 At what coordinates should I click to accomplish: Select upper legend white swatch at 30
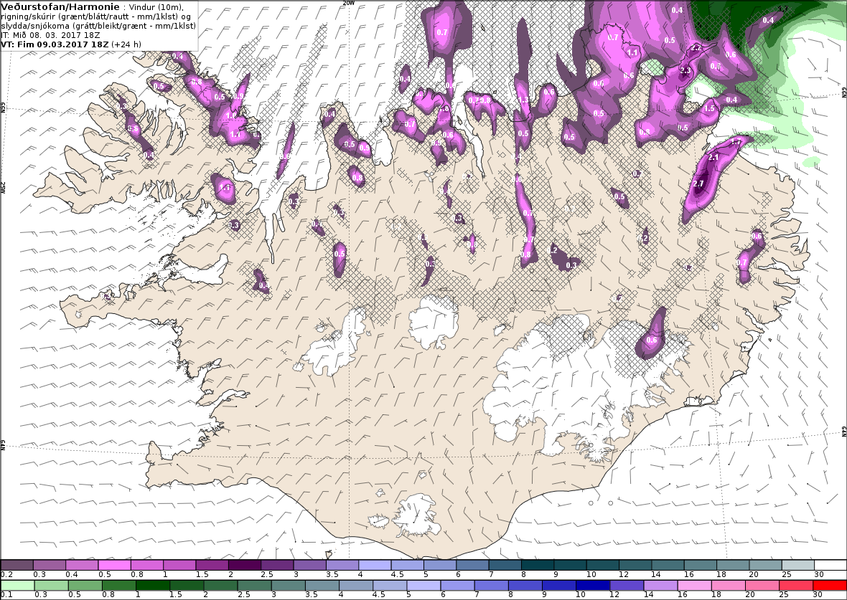pyautogui.click(x=830, y=566)
